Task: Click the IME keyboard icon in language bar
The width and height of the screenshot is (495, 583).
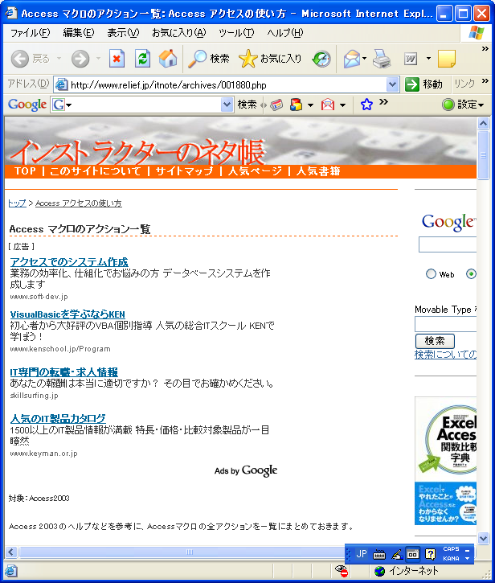Action: (x=379, y=555)
